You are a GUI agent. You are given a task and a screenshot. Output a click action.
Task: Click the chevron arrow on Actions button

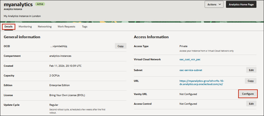[x=220, y=4]
